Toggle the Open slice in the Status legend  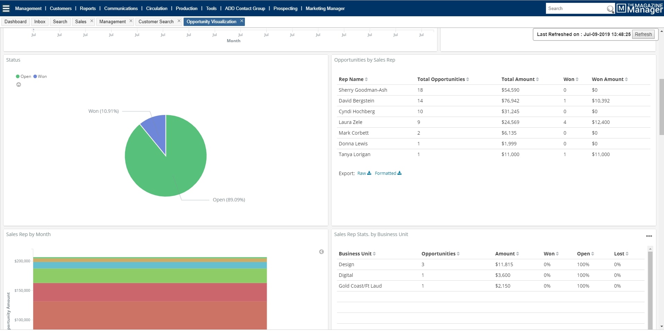tap(24, 76)
